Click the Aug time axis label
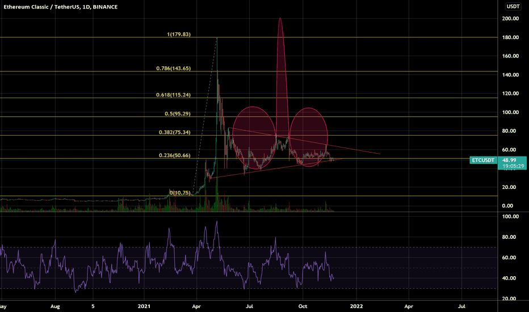The width and height of the screenshot is (529, 312). tap(55, 306)
